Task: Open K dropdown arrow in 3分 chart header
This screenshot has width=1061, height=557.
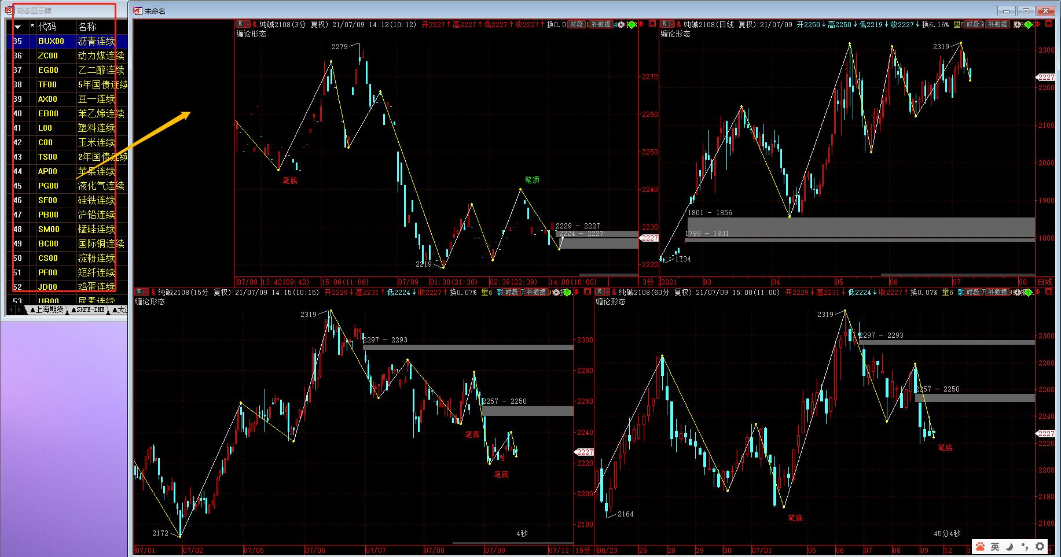Action: [x=247, y=24]
